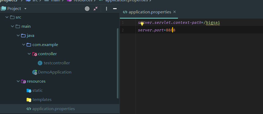Screen dimensions: 263x114
Task: Click the file icon on the editor tab
Action: [x=125, y=12]
